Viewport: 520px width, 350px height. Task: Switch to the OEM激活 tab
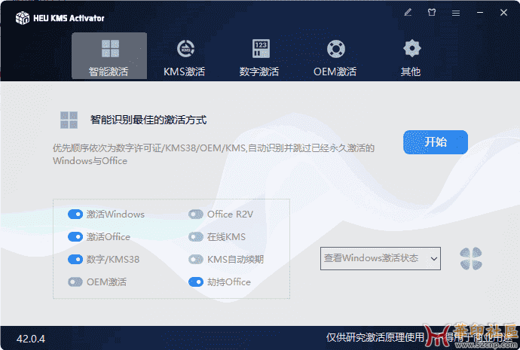pos(335,57)
